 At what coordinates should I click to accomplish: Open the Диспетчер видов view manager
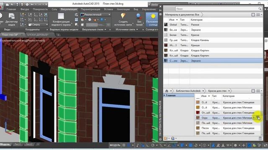point(11,20)
